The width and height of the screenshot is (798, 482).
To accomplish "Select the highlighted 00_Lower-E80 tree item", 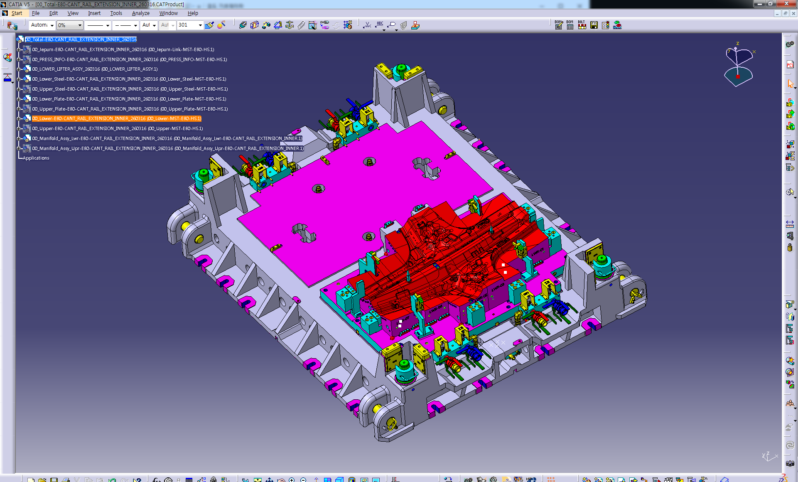I will (117, 118).
